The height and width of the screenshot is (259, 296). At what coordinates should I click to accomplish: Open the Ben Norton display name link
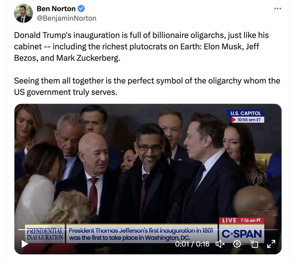pyautogui.click(x=56, y=9)
